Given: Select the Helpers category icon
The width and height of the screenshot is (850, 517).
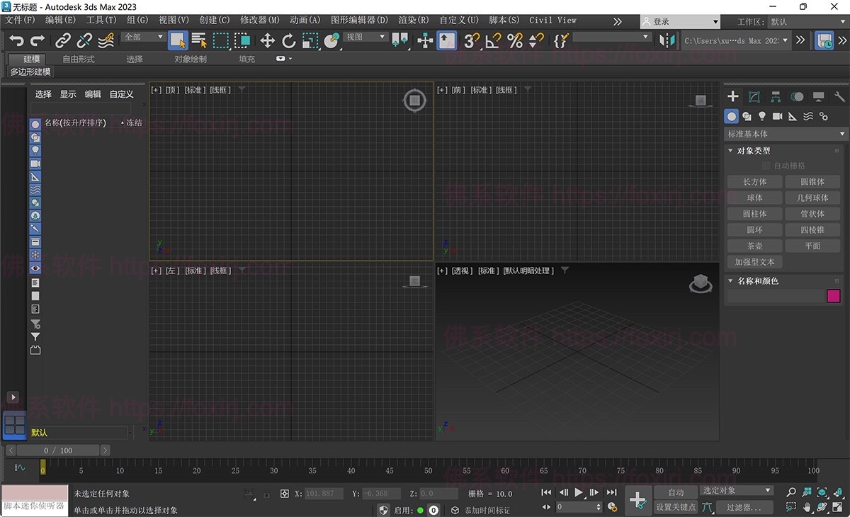Looking at the screenshot, I should point(793,115).
